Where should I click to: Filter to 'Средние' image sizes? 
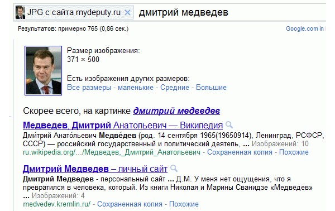[175, 87]
